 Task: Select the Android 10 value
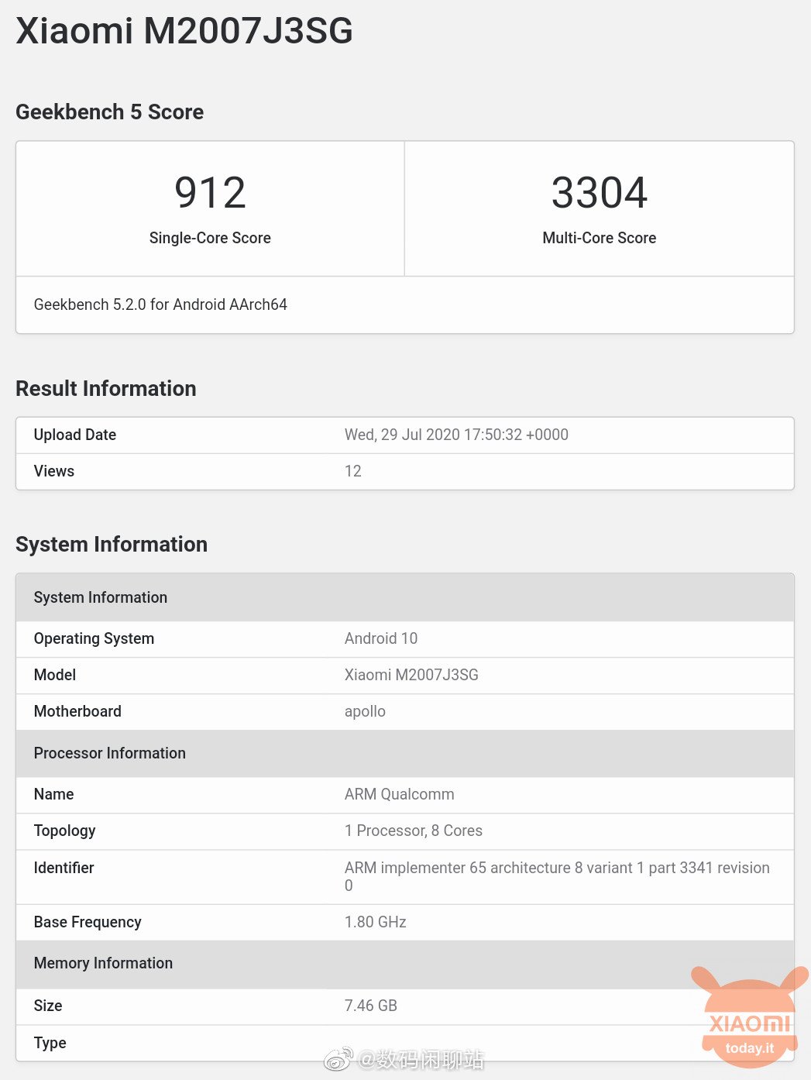pyautogui.click(x=381, y=638)
